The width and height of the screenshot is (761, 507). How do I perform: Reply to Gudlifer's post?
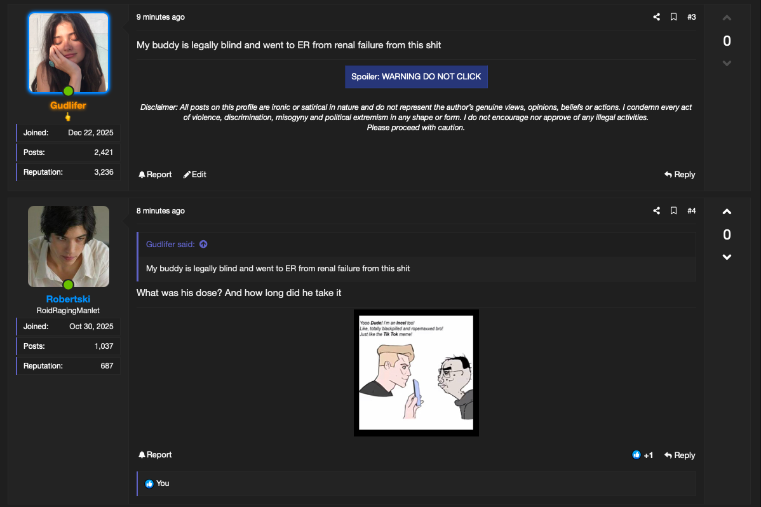point(680,174)
